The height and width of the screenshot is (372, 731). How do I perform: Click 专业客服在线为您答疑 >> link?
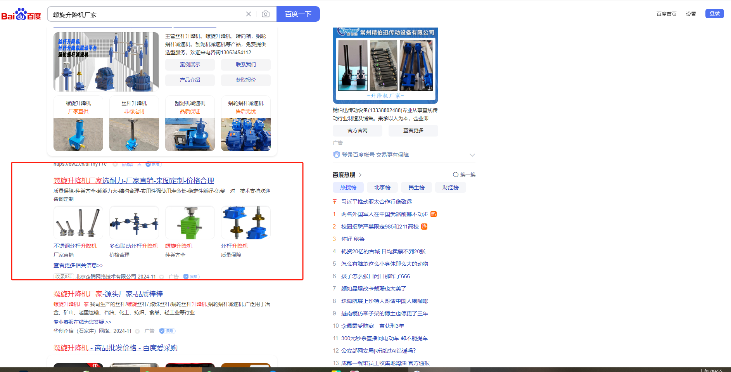(82, 322)
